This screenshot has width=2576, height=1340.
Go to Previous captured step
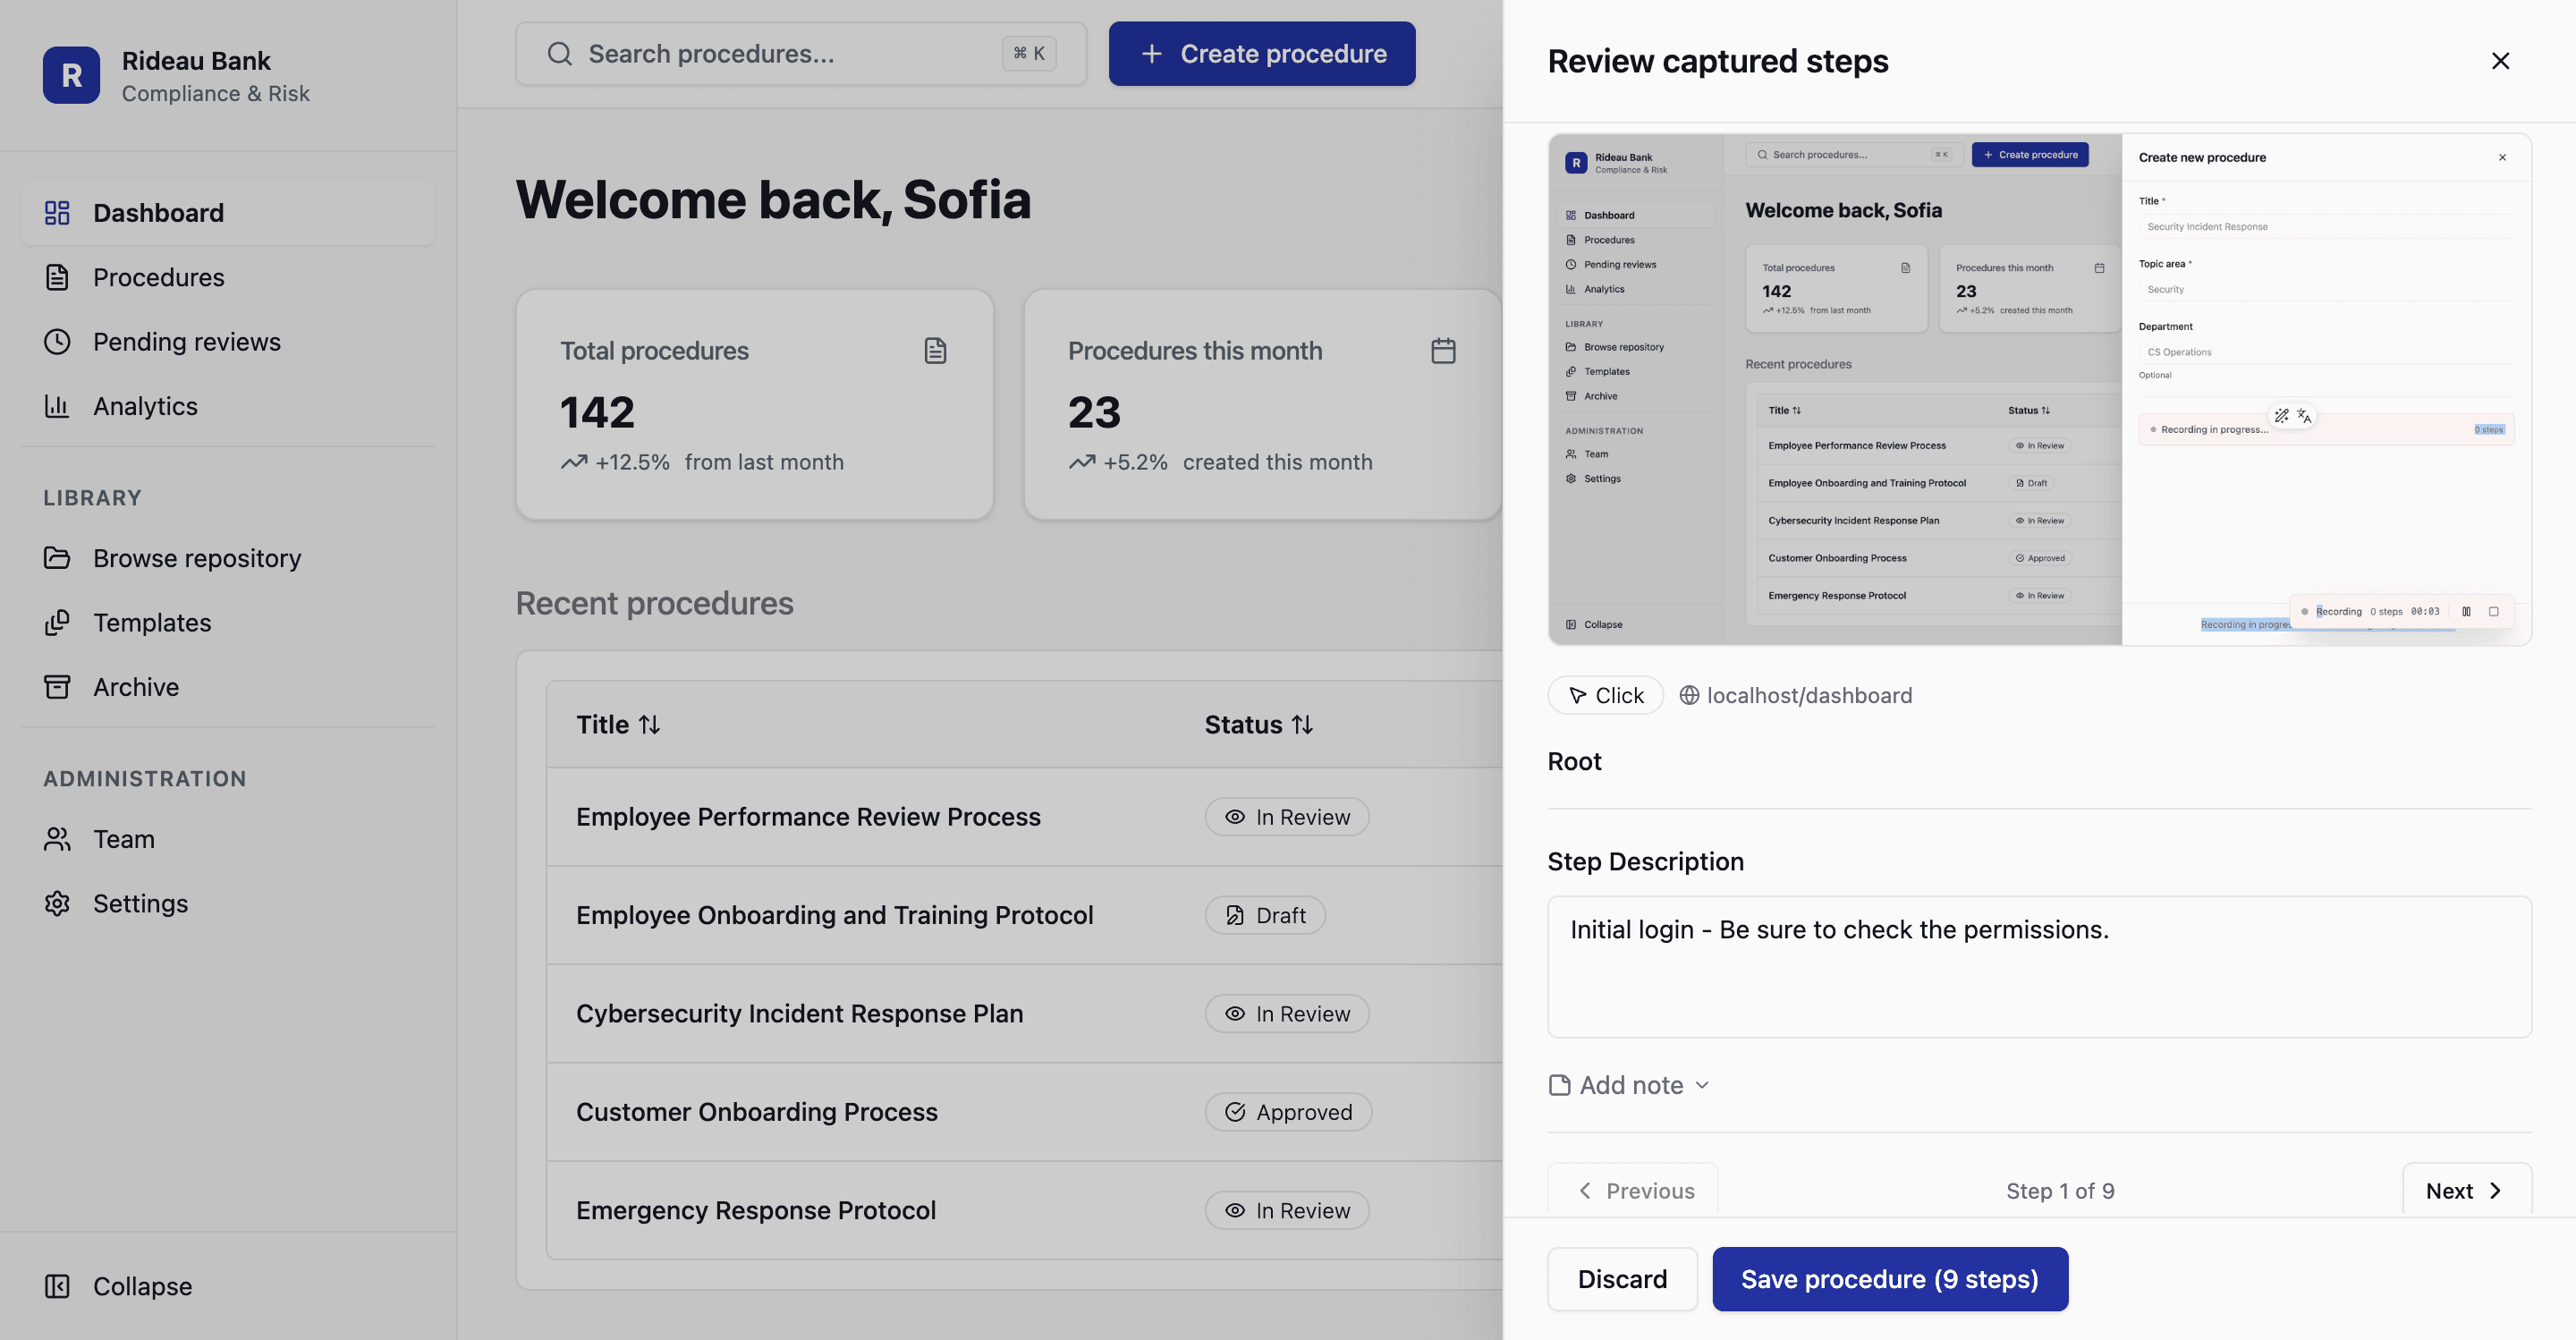tap(1634, 1190)
